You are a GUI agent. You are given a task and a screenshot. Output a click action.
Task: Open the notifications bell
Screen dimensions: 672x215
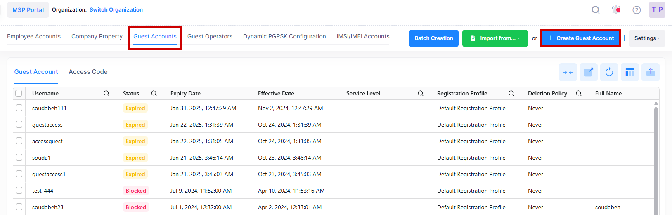[x=616, y=10]
